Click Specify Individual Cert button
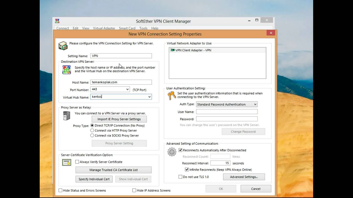Viewport: 353px width, 198px height. (94, 179)
